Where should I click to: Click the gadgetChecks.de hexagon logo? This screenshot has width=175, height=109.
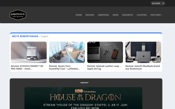pyautogui.click(x=18, y=15)
